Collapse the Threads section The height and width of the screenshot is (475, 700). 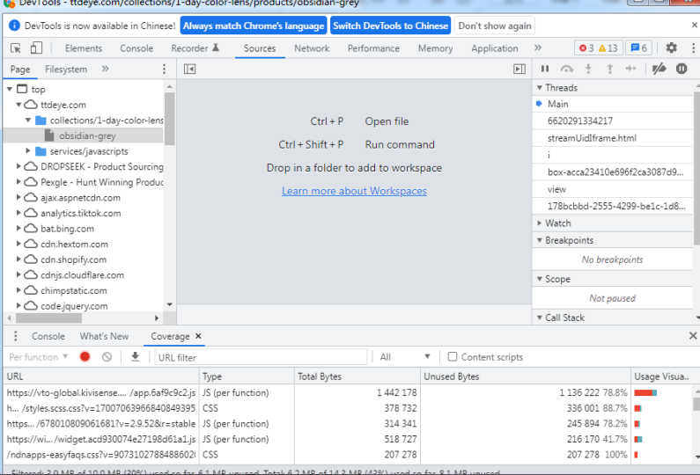pyautogui.click(x=561, y=88)
